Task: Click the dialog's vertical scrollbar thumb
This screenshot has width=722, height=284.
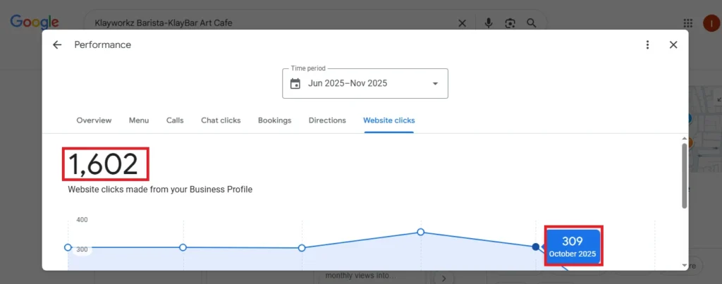Action: [x=684, y=175]
